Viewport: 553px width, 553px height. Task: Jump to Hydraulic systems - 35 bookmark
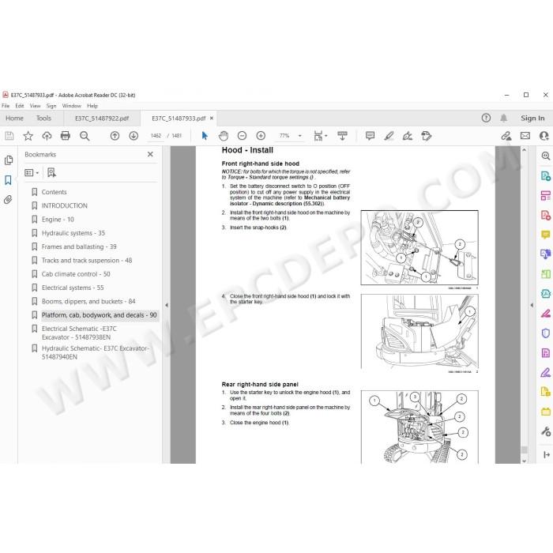[73, 233]
